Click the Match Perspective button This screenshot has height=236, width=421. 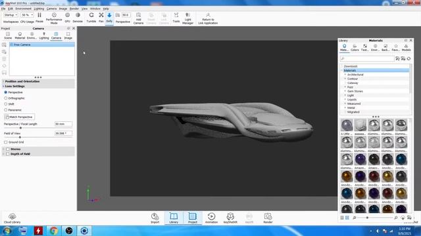coord(19,117)
